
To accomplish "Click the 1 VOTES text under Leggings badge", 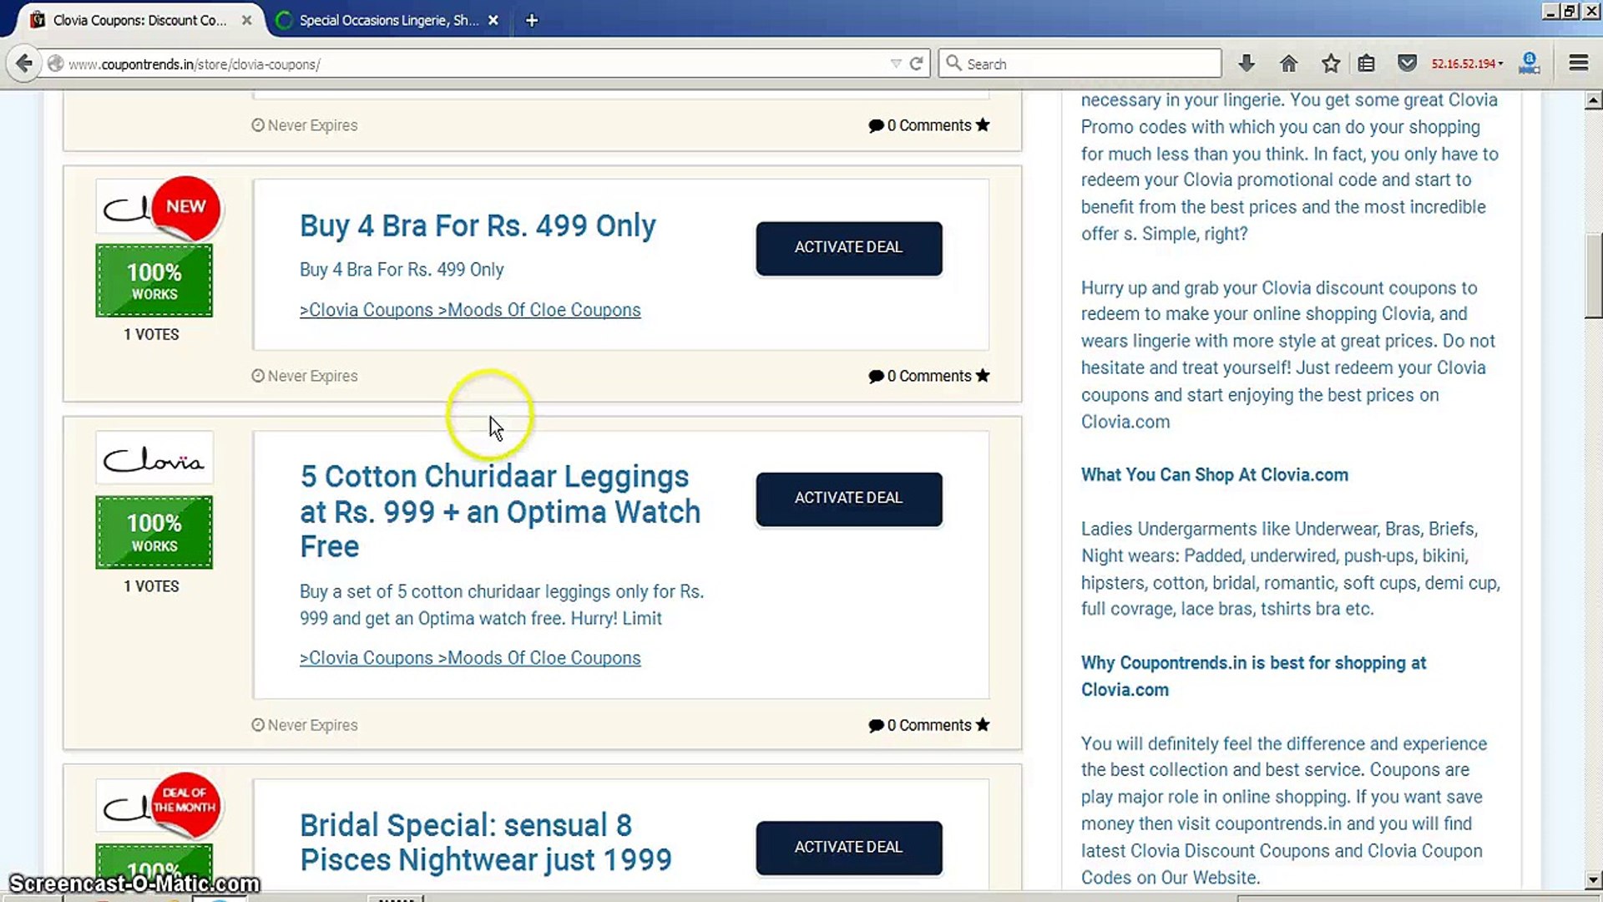I will pos(152,586).
